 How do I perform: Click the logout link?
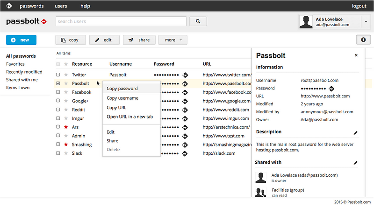click(359, 6)
